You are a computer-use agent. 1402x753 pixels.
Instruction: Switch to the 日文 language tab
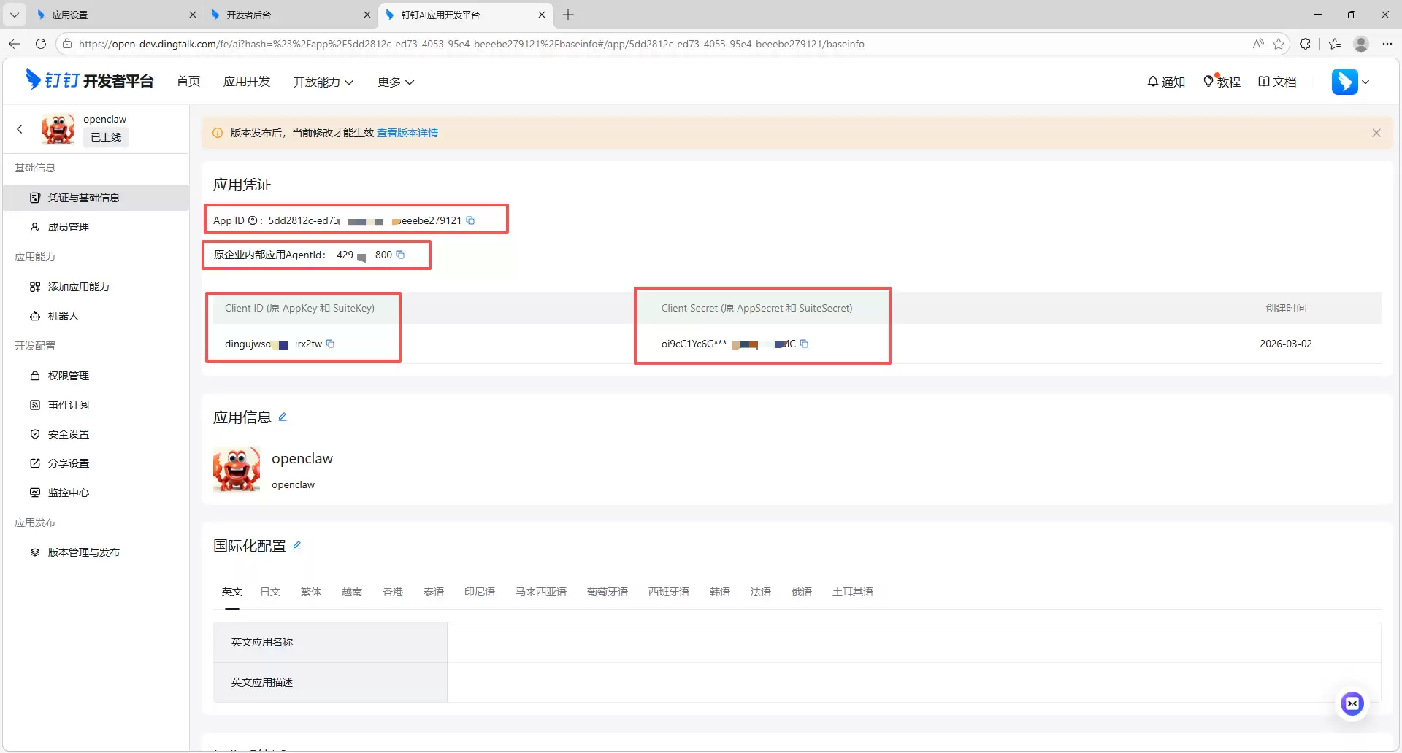270,592
